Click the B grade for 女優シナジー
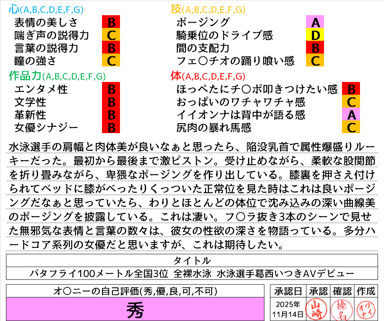The image size is (384, 321). 112,128
